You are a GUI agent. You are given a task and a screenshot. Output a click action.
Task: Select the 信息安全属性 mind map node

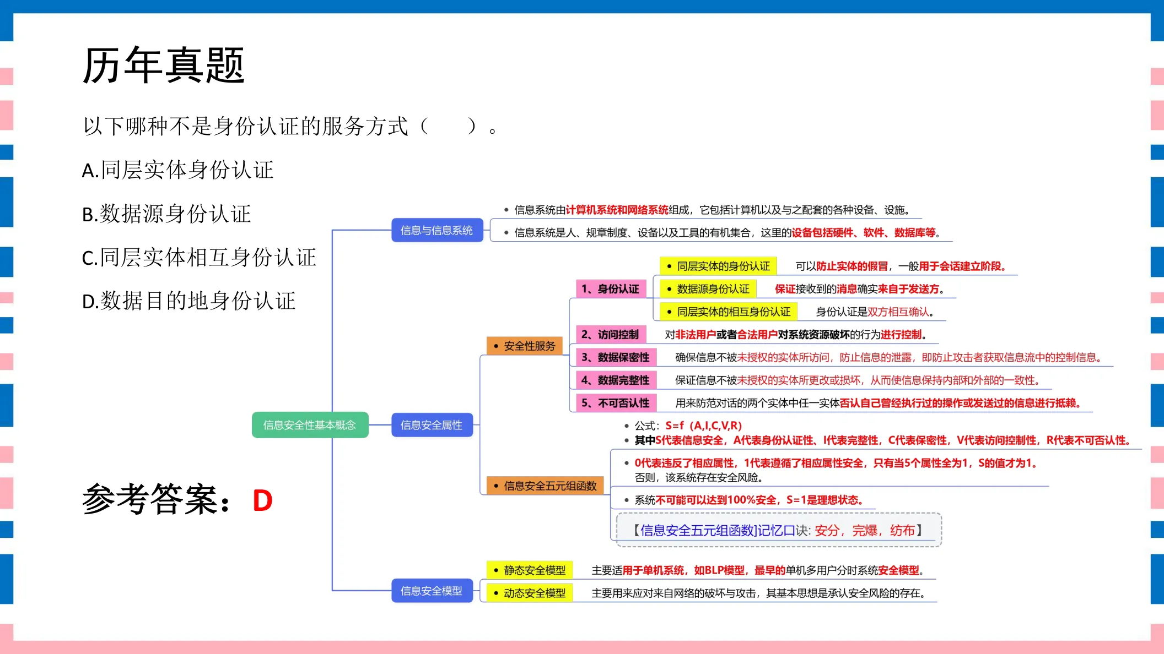point(432,425)
